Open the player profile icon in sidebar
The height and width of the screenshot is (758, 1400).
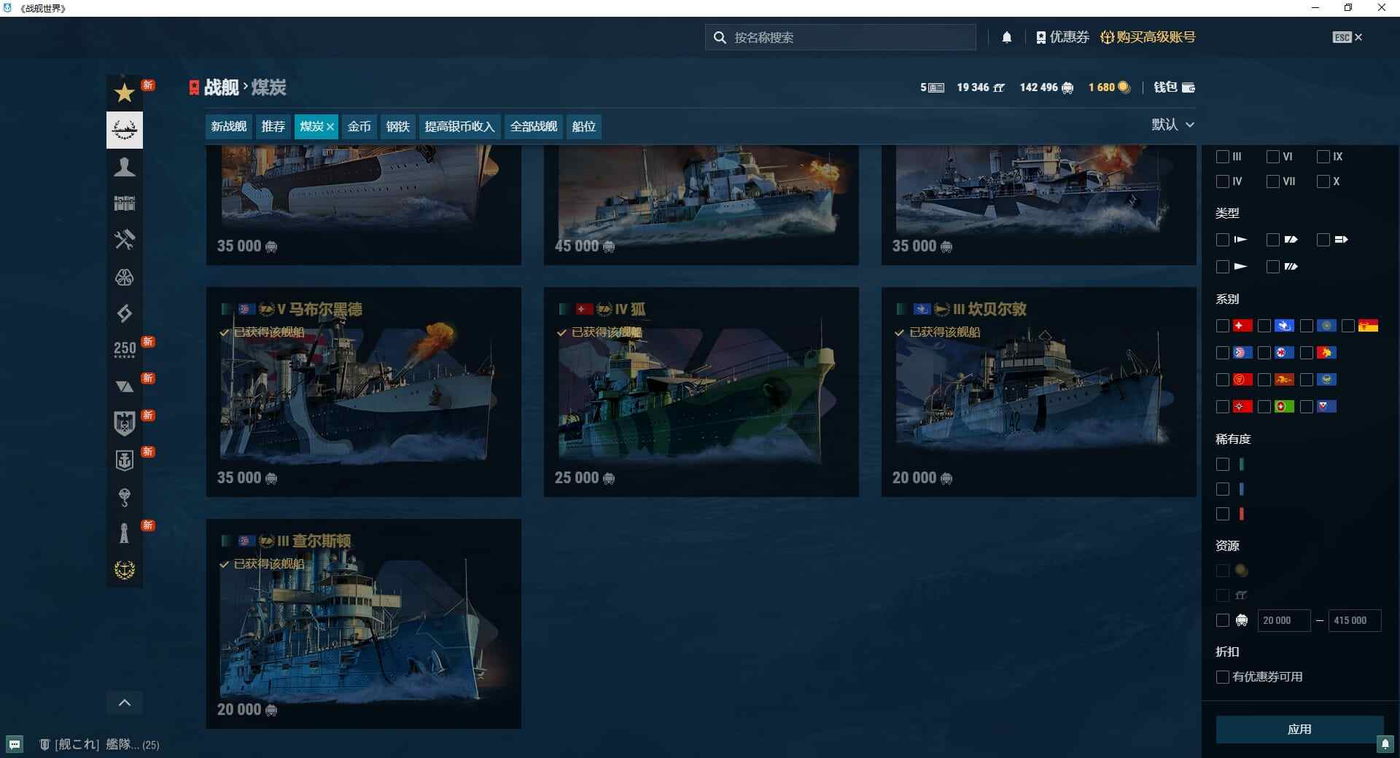(x=125, y=167)
